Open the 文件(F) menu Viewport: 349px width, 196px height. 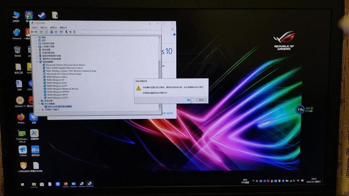pos(35,27)
